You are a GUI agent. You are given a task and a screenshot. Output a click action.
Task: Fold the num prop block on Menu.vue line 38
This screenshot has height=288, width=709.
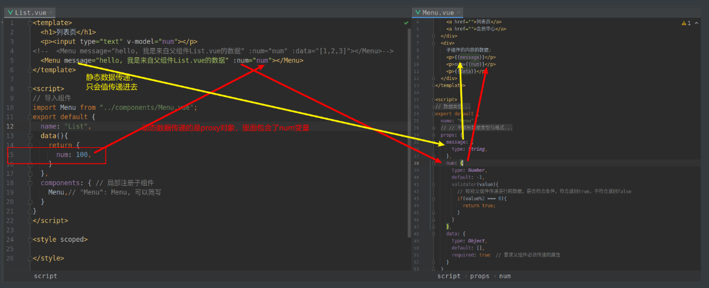(433, 163)
